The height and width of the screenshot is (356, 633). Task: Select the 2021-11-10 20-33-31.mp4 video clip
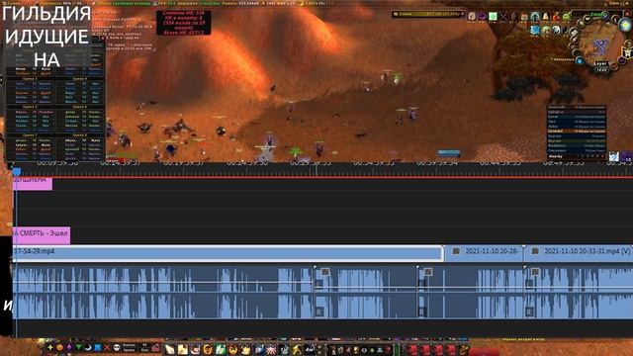coord(579,253)
